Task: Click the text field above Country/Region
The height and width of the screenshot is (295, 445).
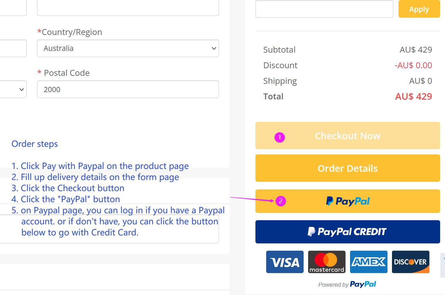Action: pyautogui.click(x=128, y=8)
